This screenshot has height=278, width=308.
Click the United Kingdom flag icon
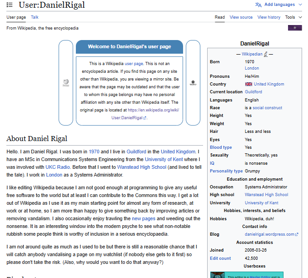(248, 84)
